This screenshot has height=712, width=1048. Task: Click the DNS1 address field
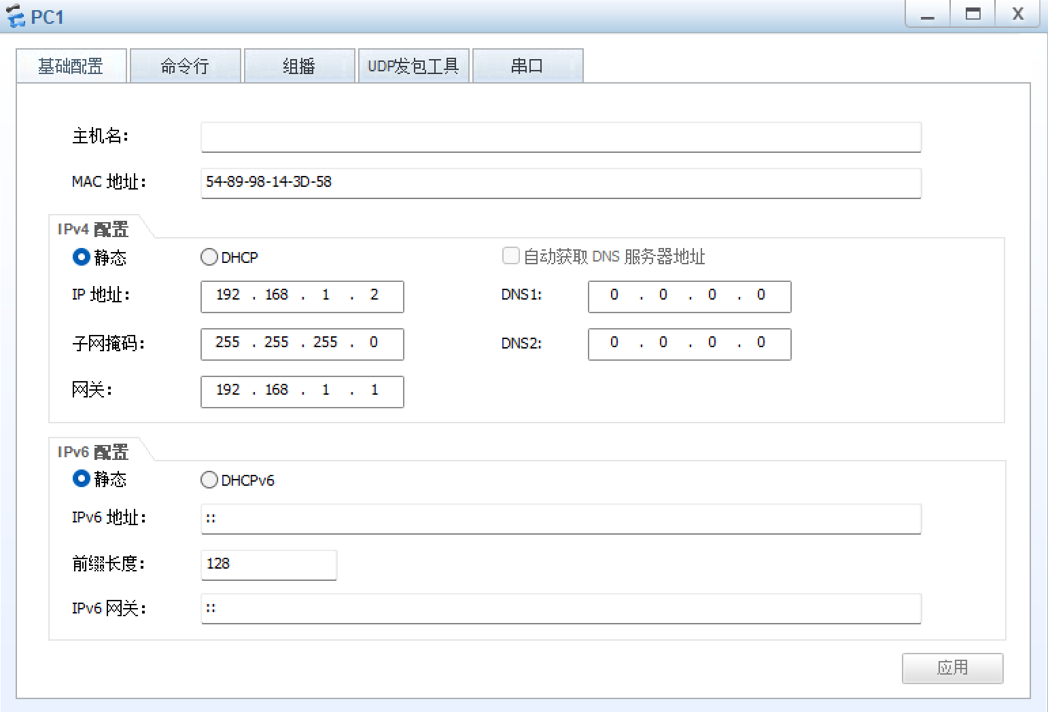point(688,297)
